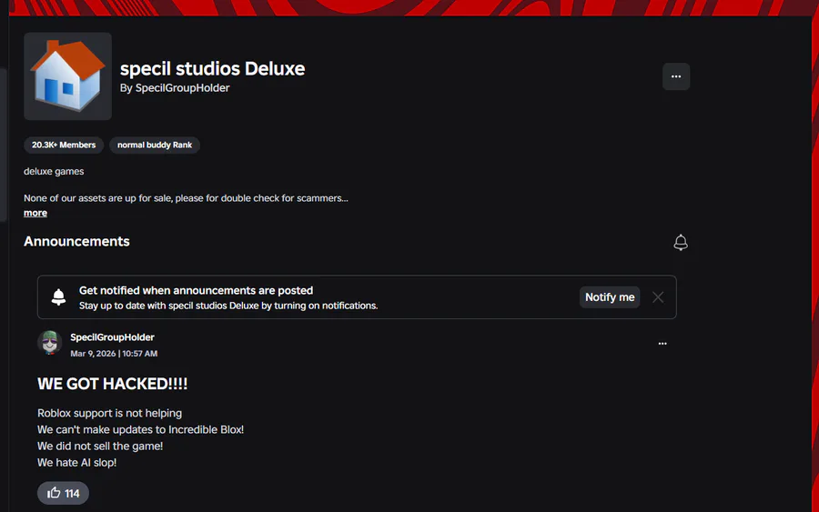Click the normal buddy Rank badge
Screen dimensions: 819x512
[155, 146]
